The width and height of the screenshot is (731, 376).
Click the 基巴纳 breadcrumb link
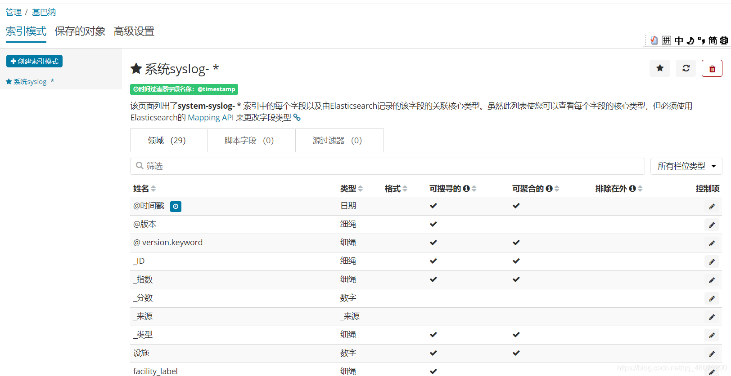(x=44, y=13)
